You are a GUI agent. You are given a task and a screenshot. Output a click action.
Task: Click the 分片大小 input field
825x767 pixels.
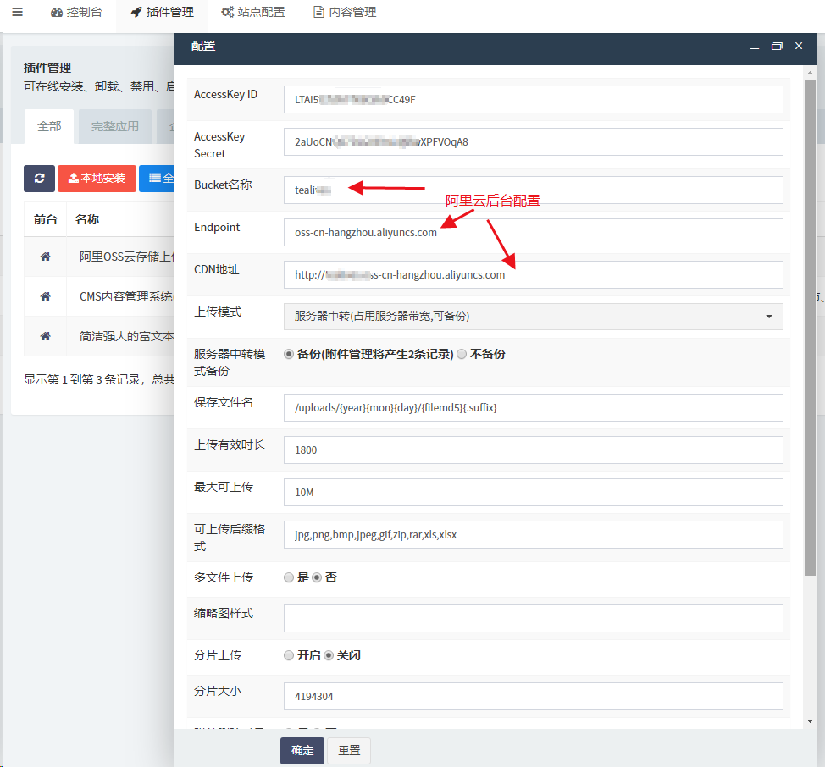tap(533, 696)
